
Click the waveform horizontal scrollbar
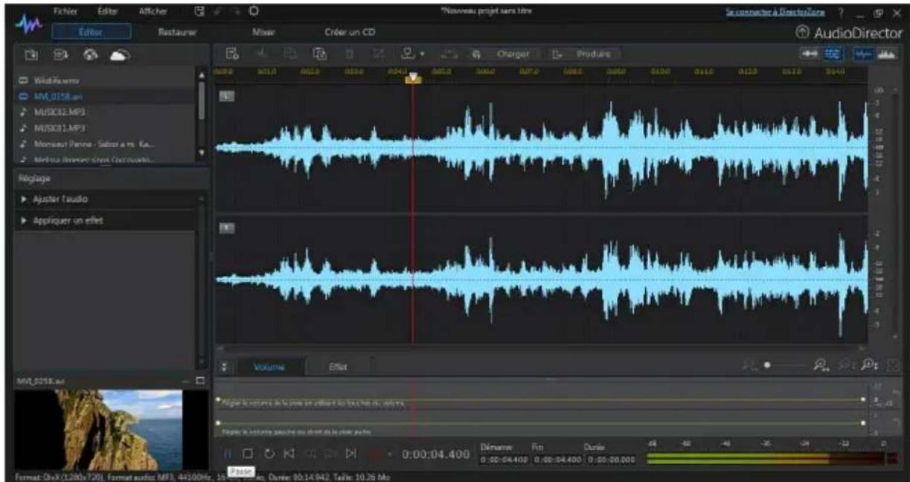(540, 347)
